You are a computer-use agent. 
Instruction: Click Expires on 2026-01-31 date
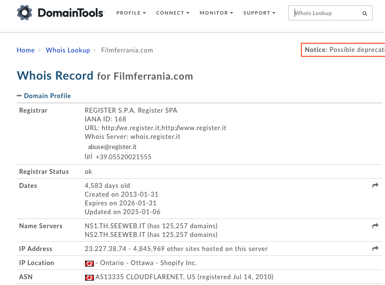(121, 203)
